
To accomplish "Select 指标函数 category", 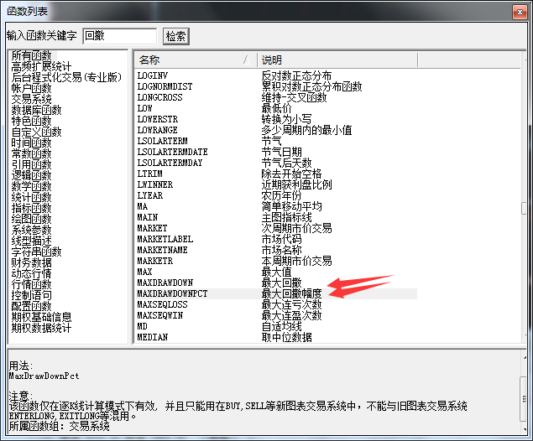I will pyautogui.click(x=31, y=208).
